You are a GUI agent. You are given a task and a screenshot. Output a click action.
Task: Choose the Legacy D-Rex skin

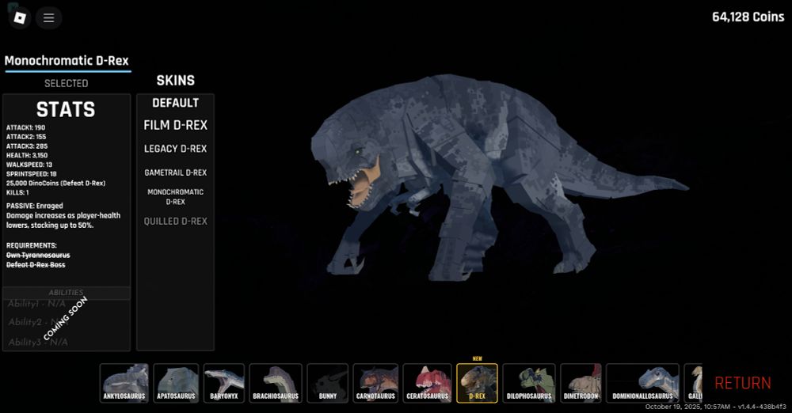tap(175, 149)
